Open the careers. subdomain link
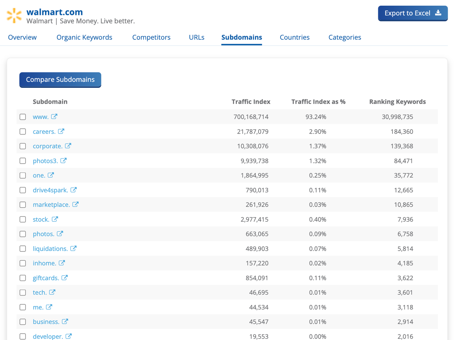Screen dimensions: 454x340 click(44, 131)
